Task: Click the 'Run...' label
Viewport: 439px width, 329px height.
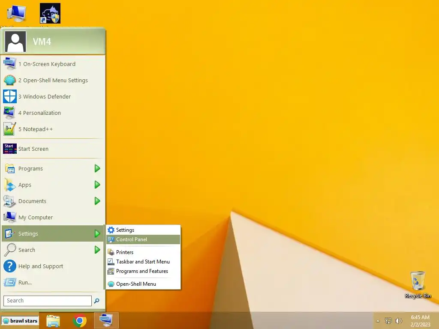Action: click(25, 283)
